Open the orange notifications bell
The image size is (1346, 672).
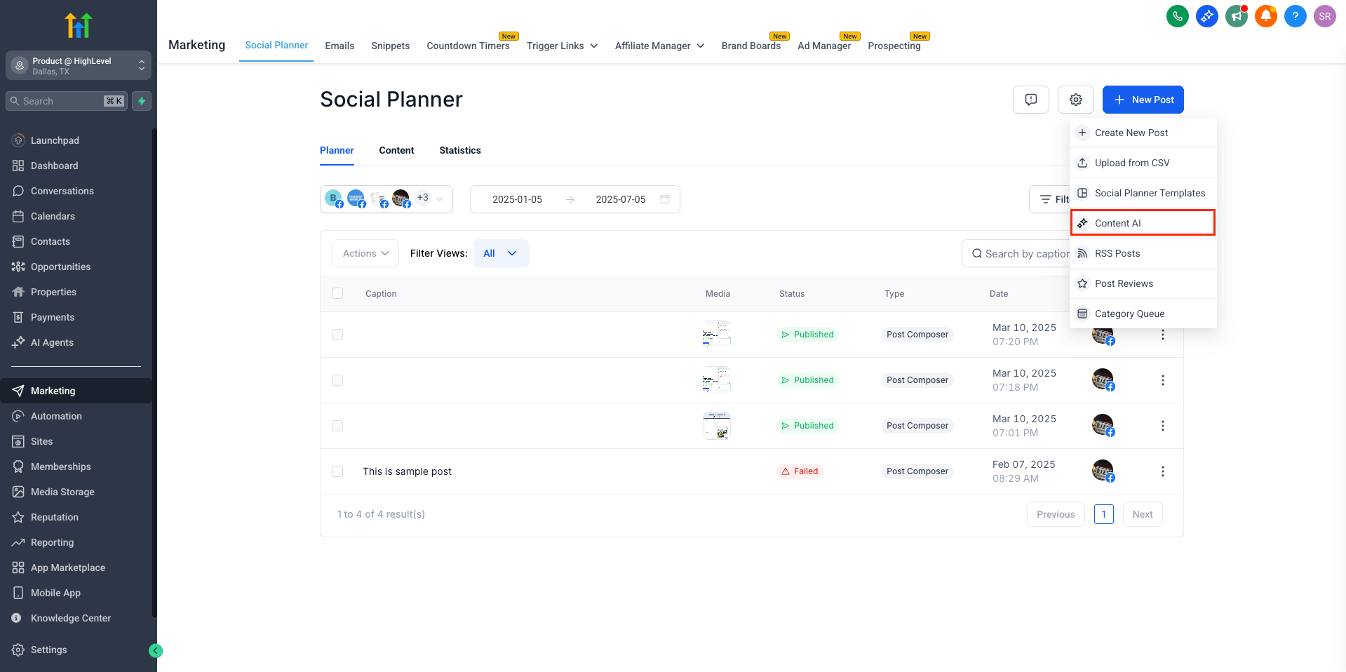pyautogui.click(x=1265, y=15)
